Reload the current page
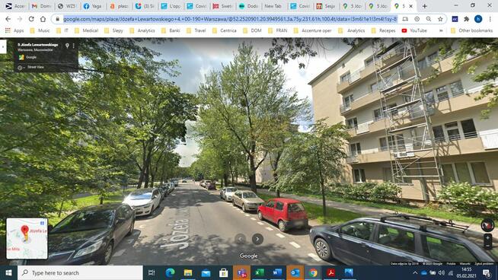The width and height of the screenshot is (498, 280). point(31,19)
